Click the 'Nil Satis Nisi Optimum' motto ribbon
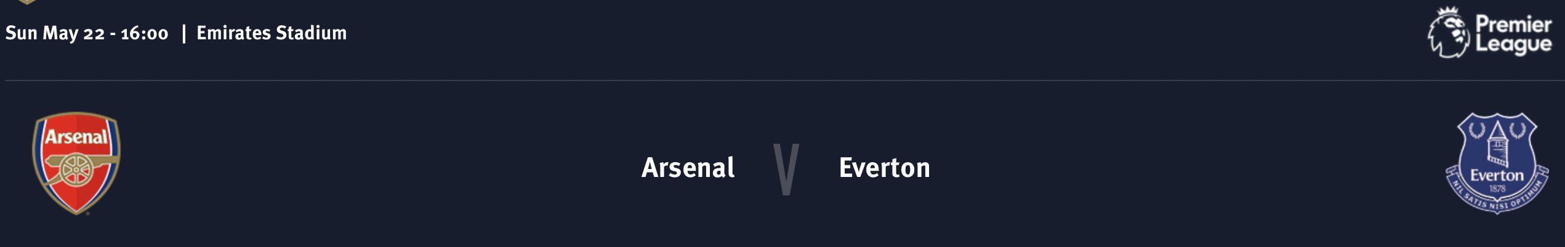Viewport: 1565px width, 247px height. 1497,195
